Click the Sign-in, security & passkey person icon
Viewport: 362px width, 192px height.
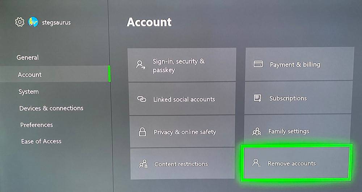[140, 65]
